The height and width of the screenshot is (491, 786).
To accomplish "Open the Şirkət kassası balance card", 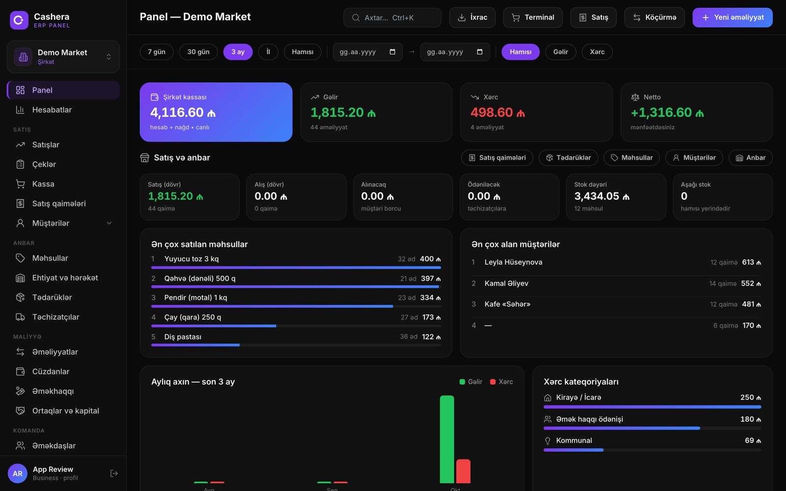I will [216, 112].
